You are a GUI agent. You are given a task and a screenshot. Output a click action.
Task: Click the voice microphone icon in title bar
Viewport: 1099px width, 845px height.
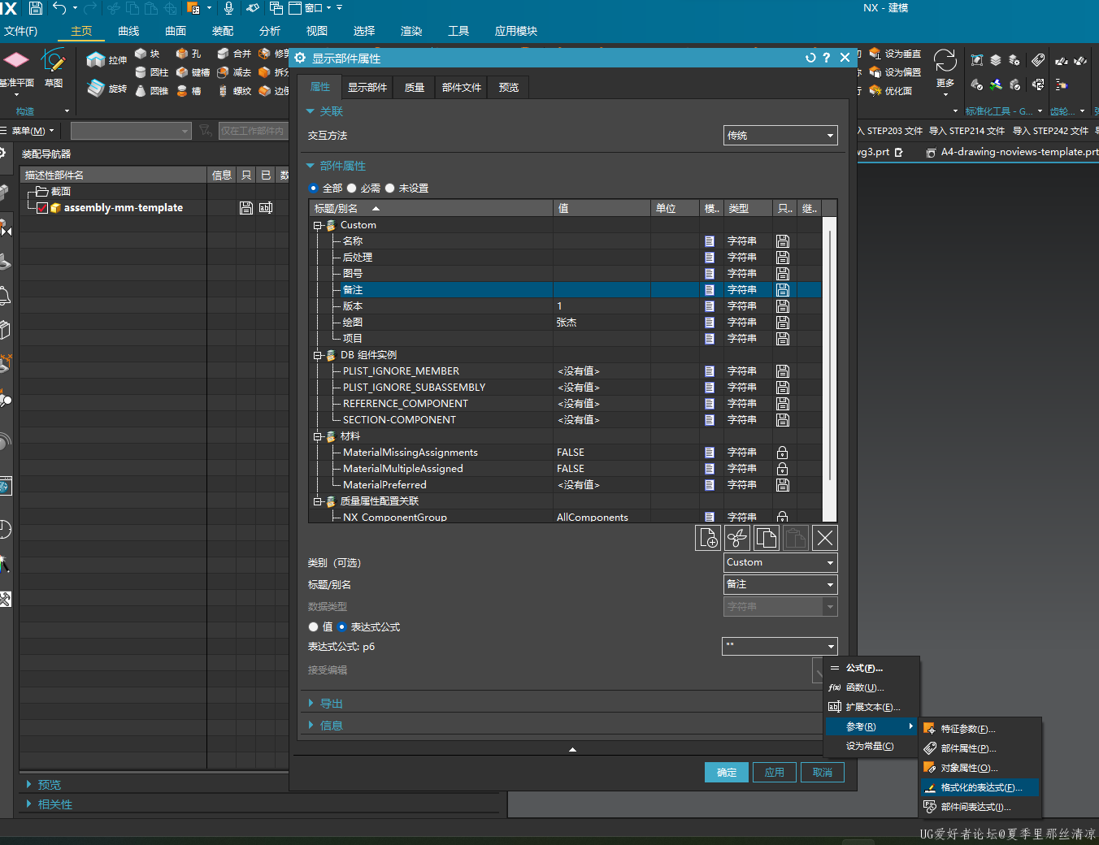[228, 8]
